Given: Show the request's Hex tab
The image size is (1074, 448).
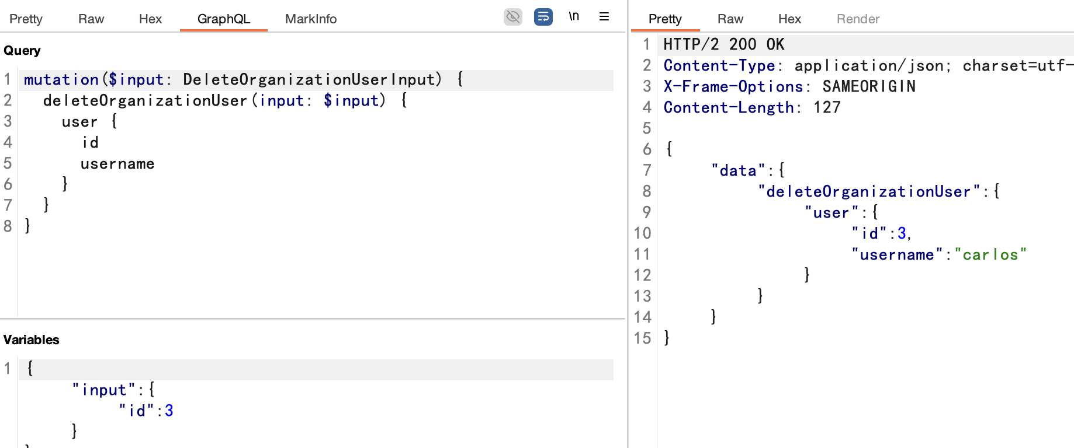Looking at the screenshot, I should (150, 19).
